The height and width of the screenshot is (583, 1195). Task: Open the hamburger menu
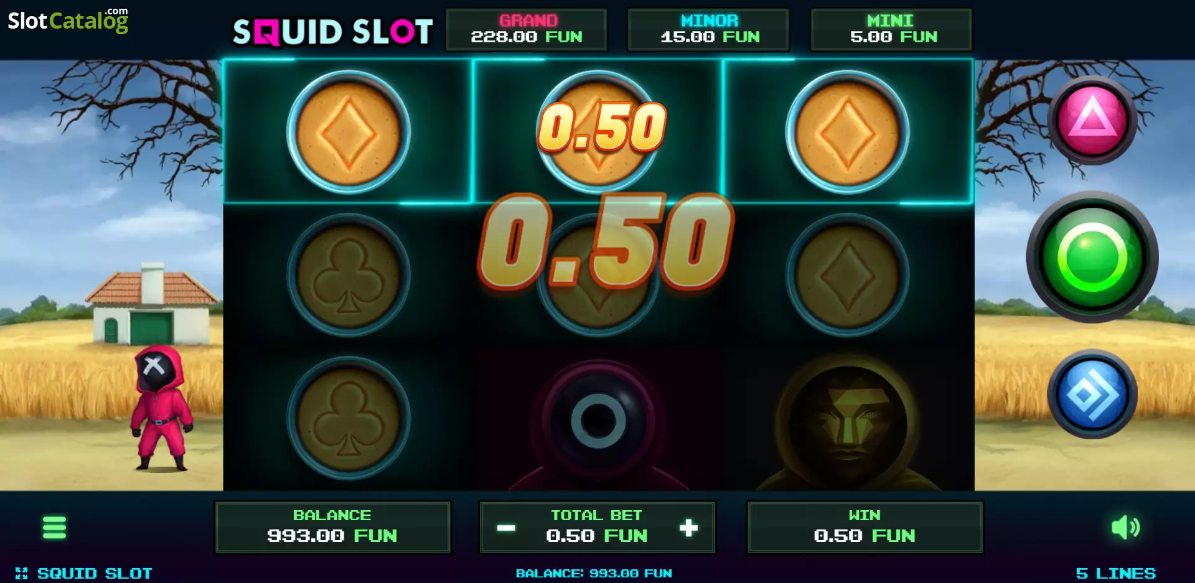click(x=54, y=527)
